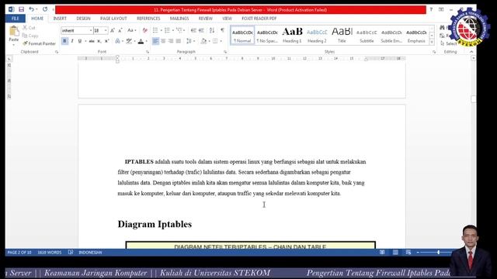497x279 pixels.
Task: Open the FILE tab
Action: (16, 19)
